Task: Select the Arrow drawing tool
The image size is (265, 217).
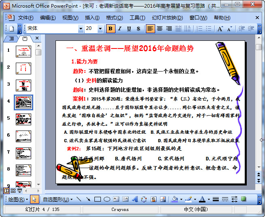Action: [x=88, y=200]
